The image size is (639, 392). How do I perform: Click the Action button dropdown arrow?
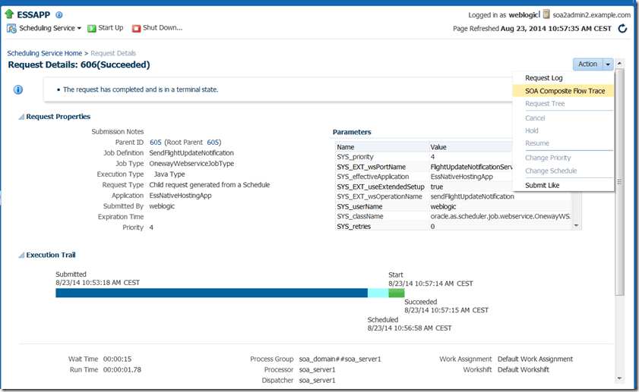pos(608,64)
